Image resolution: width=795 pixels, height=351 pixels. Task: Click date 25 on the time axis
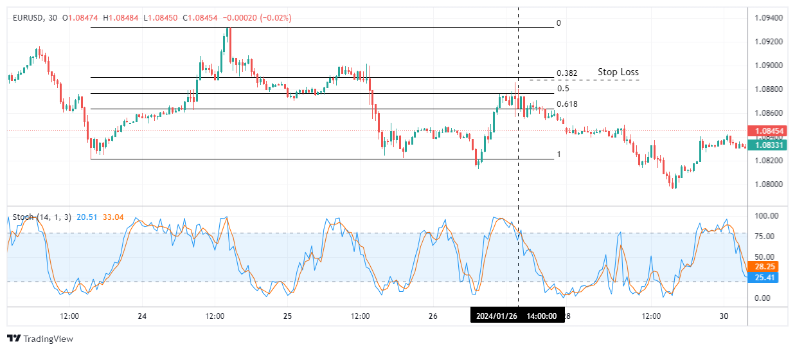pyautogui.click(x=287, y=316)
